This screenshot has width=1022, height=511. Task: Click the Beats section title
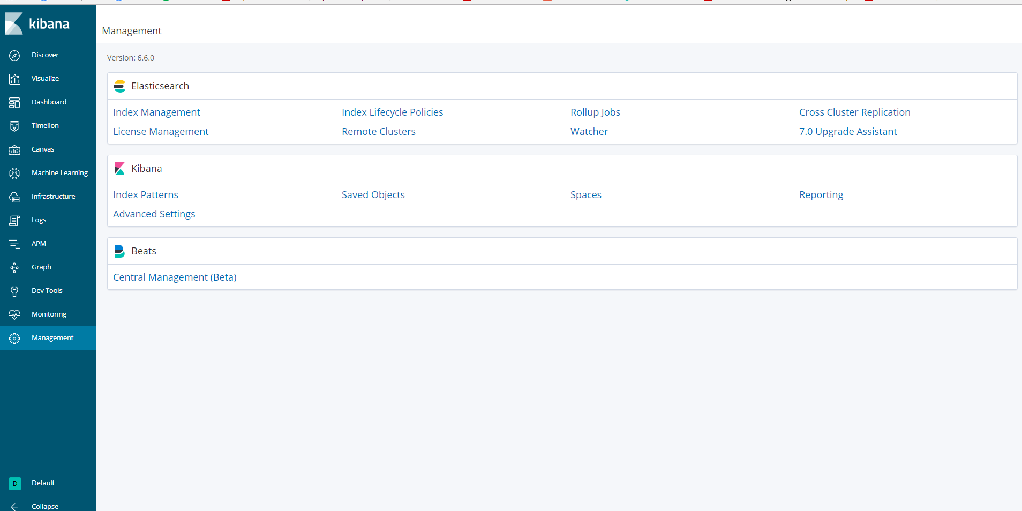click(x=144, y=251)
